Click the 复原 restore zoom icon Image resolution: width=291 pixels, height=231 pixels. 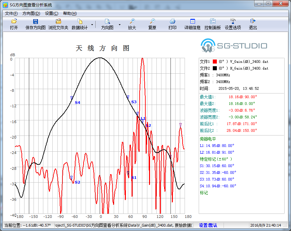point(152,21)
